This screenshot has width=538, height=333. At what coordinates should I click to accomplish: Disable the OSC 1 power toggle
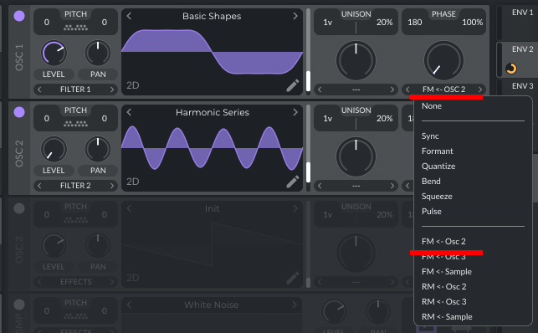click(19, 16)
